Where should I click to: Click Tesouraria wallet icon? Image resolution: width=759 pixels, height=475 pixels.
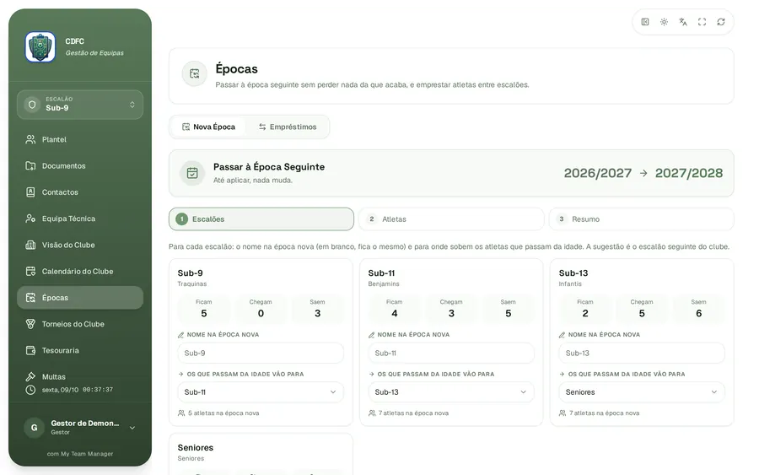tap(30, 350)
